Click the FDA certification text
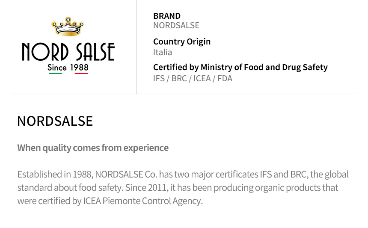The image size is (368, 228). (225, 78)
